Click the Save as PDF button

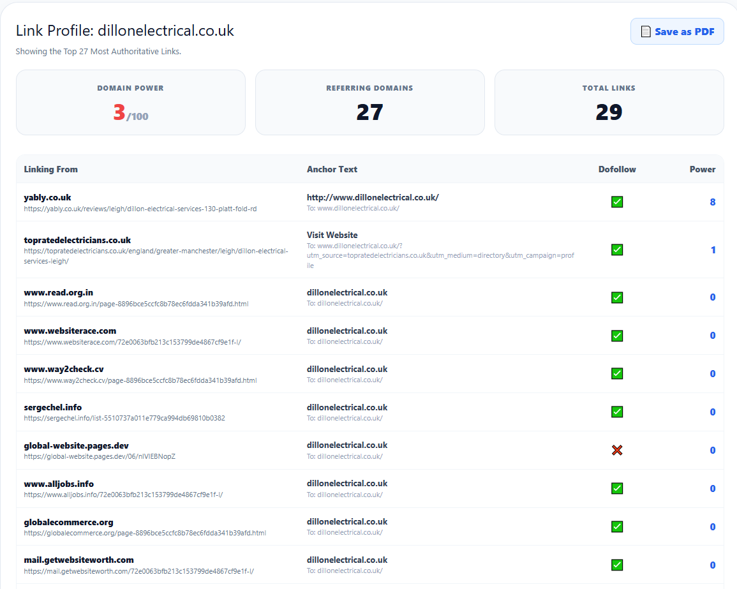[x=677, y=31]
